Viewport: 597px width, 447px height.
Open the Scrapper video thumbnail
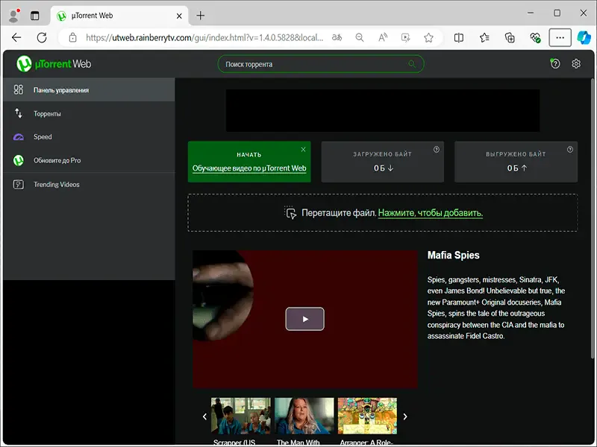point(240,416)
